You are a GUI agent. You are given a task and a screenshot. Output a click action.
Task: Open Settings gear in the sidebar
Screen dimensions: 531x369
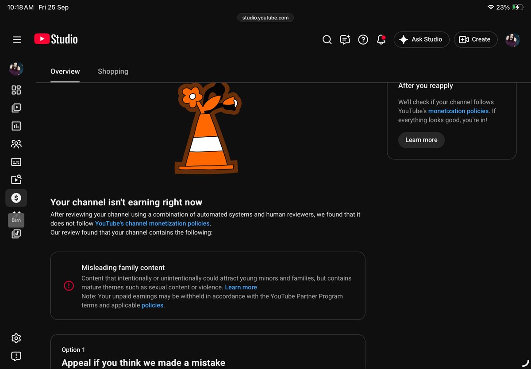point(16,338)
